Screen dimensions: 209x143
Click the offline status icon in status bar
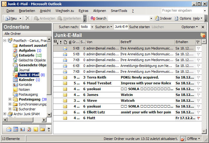coord(183,139)
